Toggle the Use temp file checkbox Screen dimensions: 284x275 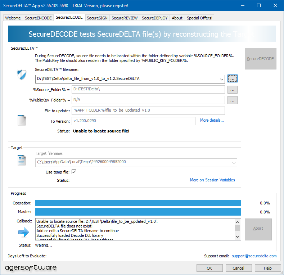tap(74, 172)
